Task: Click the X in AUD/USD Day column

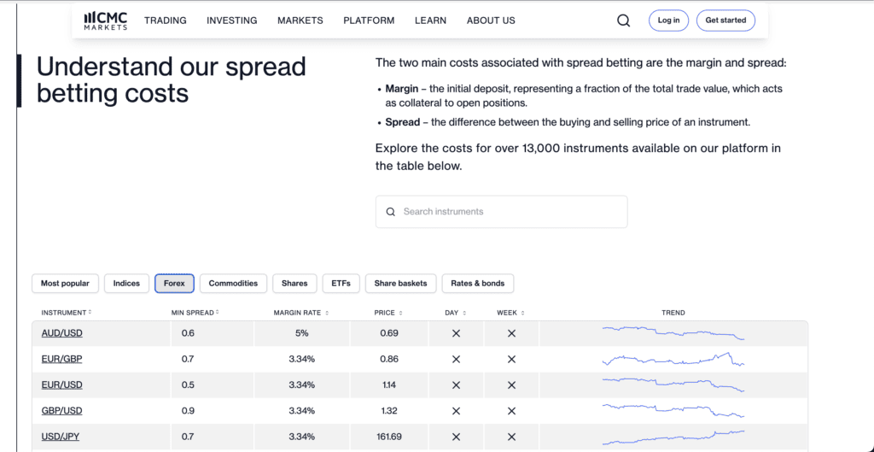Action: 456,334
